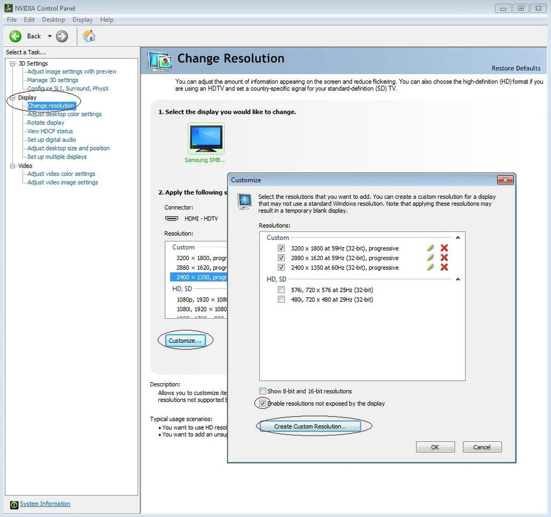
Task: Edit the 2400 x 1350 resolution pencil icon
Action: [430, 268]
